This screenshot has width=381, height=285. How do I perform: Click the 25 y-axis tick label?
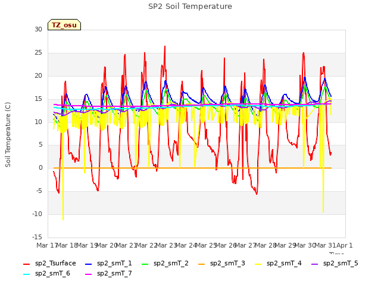pos(38,53)
